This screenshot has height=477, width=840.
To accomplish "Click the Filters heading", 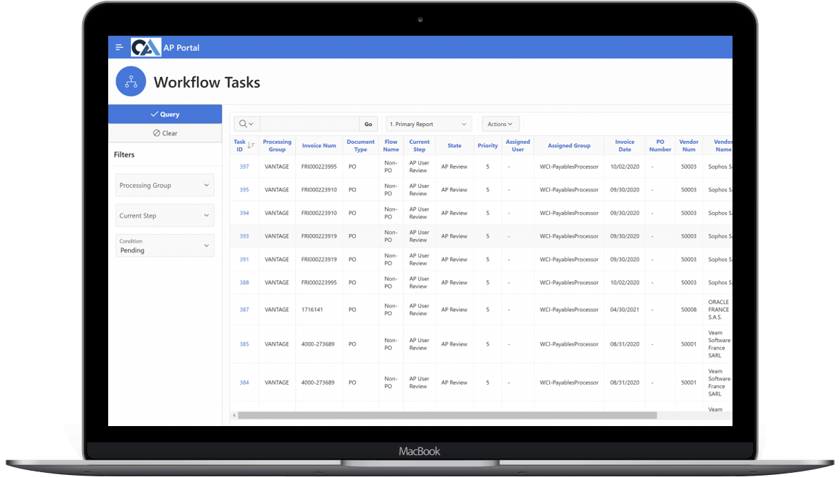I will coord(124,155).
